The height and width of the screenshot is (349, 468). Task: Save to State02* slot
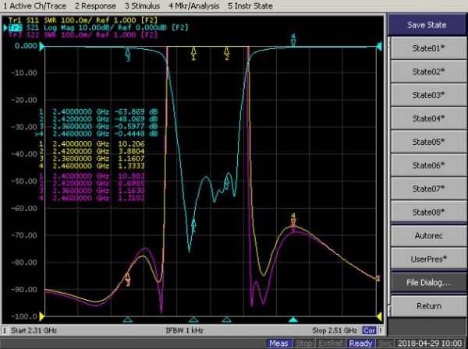pyautogui.click(x=428, y=72)
